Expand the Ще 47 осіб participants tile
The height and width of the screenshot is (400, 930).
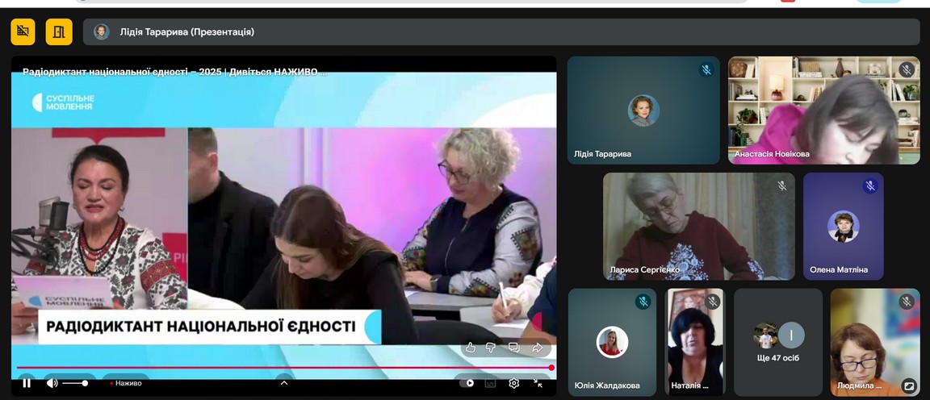pyautogui.click(x=778, y=343)
